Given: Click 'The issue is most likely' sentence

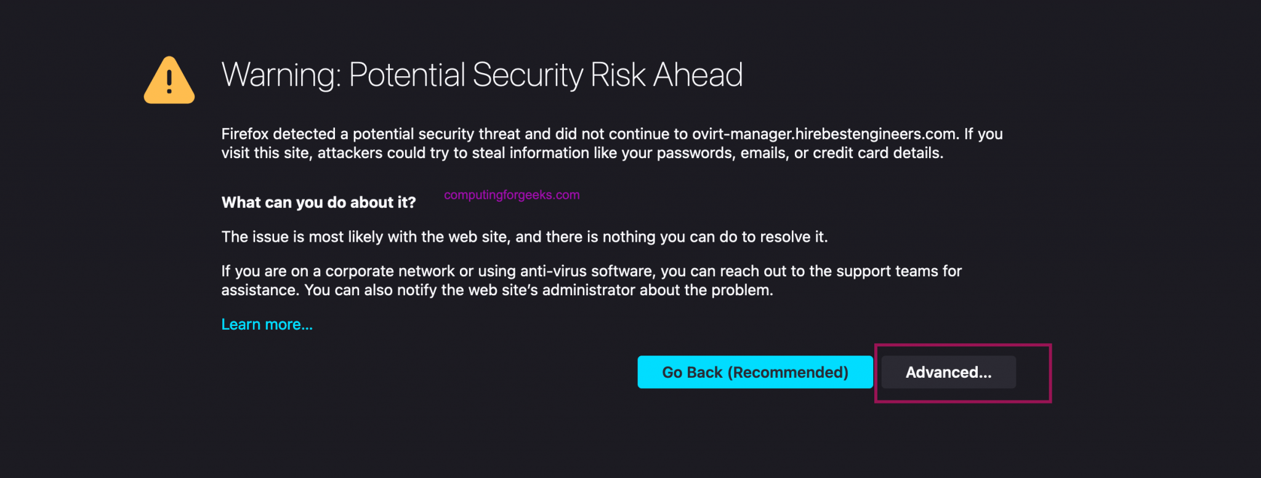Looking at the screenshot, I should point(302,237).
